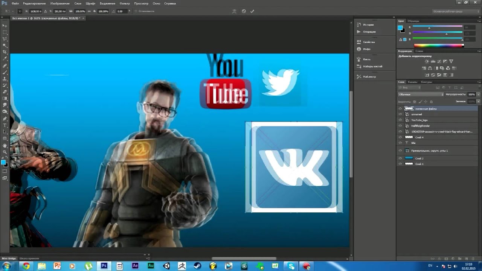This screenshot has height=271, width=482.
Task: Open the layer opacity dropdown arrow
Action: click(x=479, y=94)
